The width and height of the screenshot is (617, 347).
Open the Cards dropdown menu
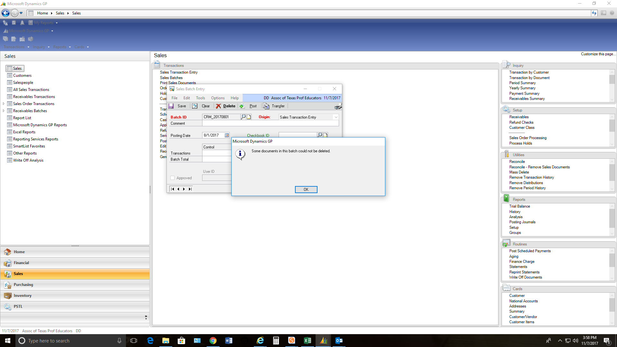coord(82,47)
